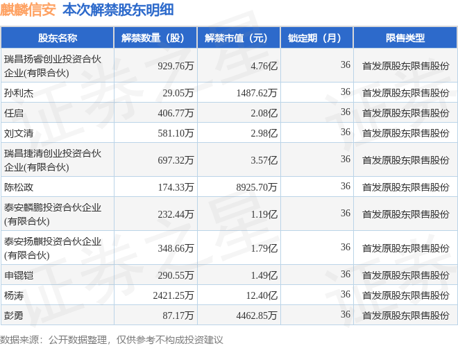The width and height of the screenshot is (458, 346).
Task: Click the market value 1487.62万
Action: tap(257, 93)
